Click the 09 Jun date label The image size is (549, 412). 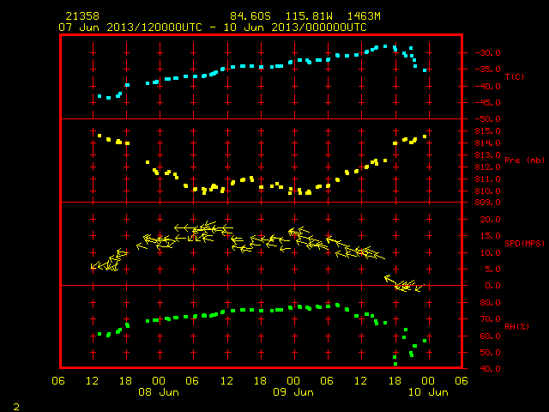(x=293, y=392)
